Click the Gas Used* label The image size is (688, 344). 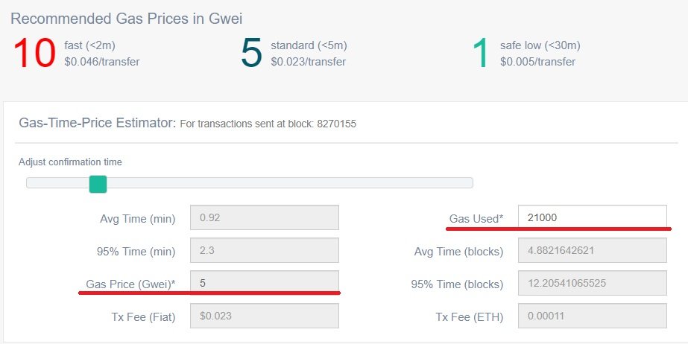point(476,219)
